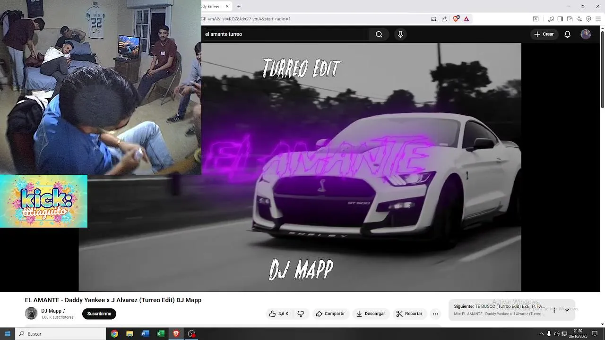Image resolution: width=605 pixels, height=340 pixels.
Task: Dislike the video with thumbs down
Action: pos(301,314)
